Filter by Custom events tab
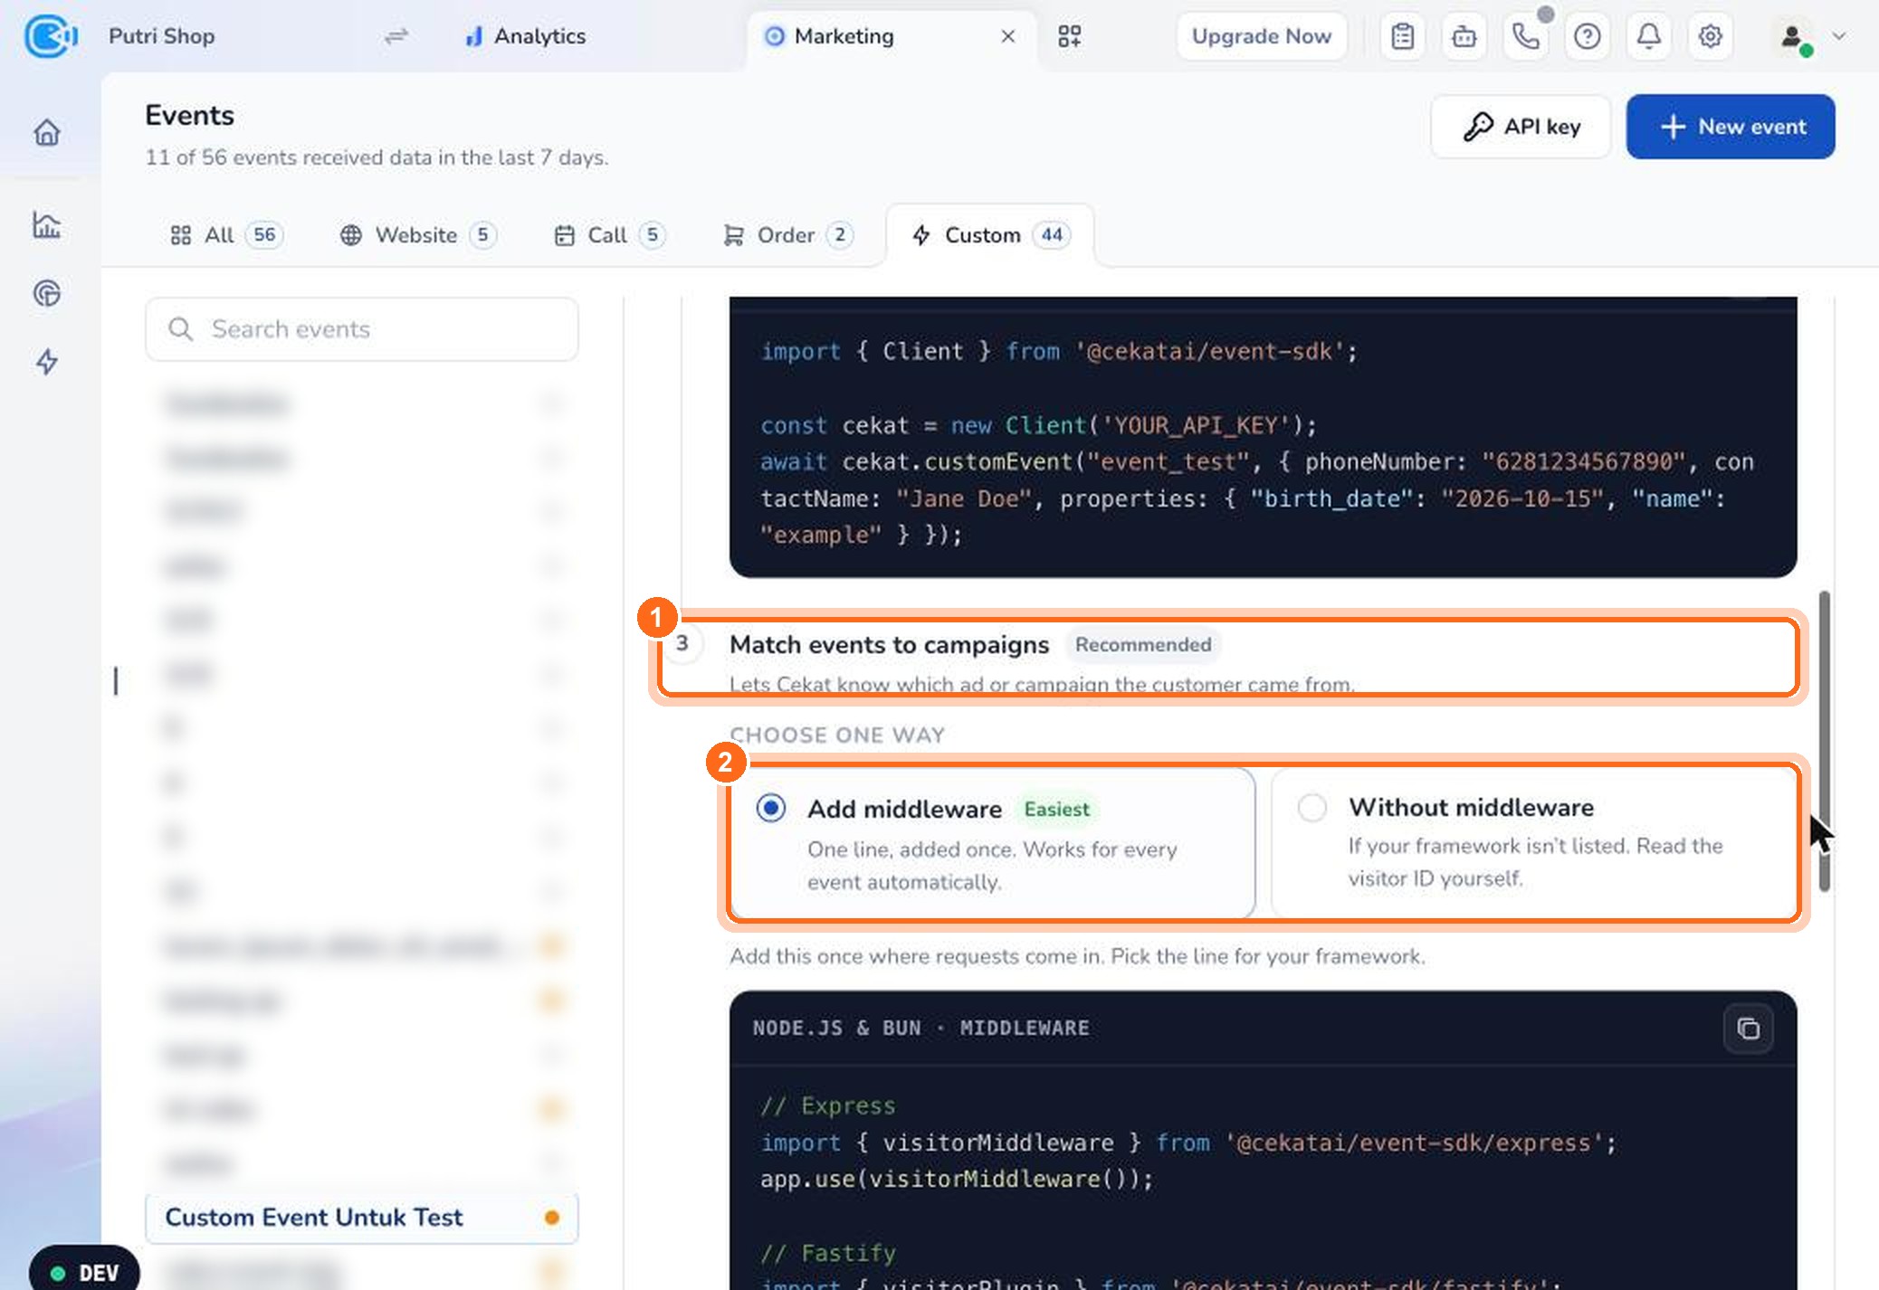The width and height of the screenshot is (1879, 1290). (990, 235)
